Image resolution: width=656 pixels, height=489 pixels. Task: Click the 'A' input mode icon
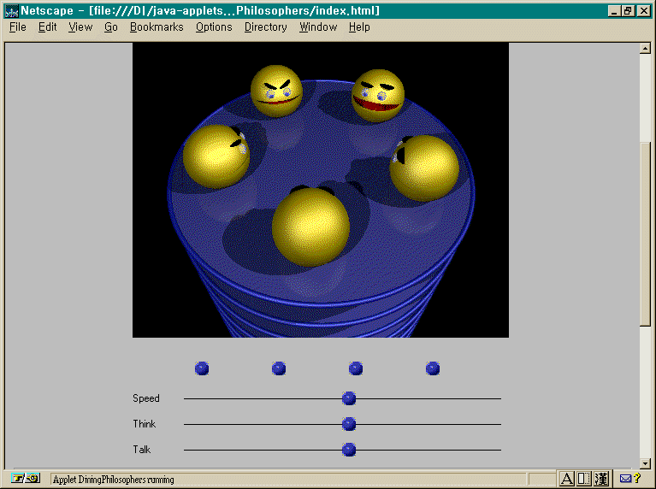click(566, 479)
